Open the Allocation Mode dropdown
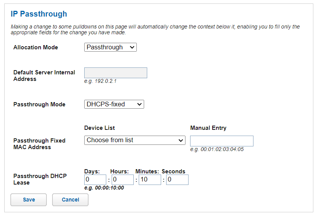The image size is (318, 220). coord(110,47)
